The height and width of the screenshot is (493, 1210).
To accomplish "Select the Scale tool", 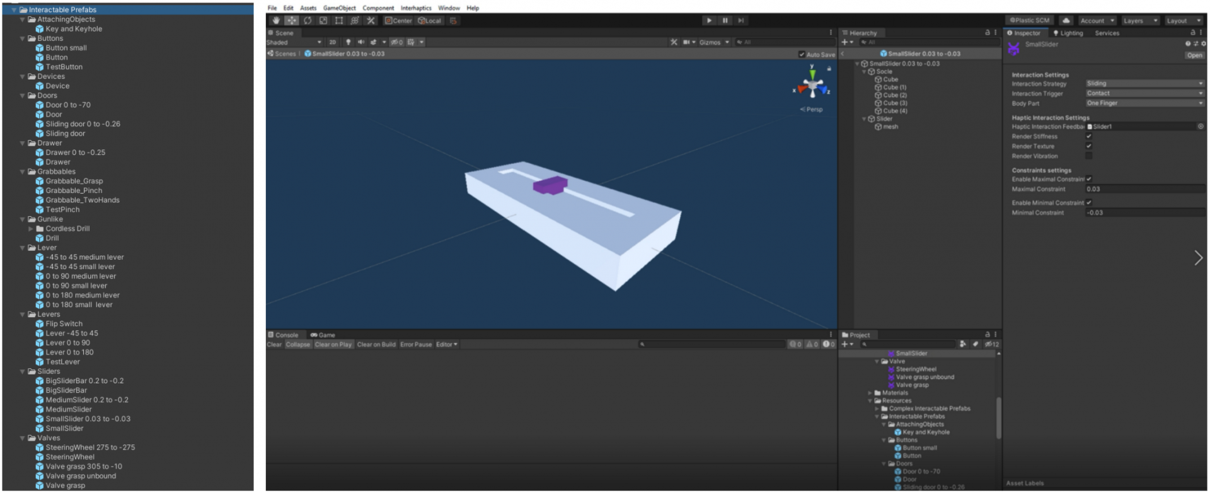I will pos(323,21).
